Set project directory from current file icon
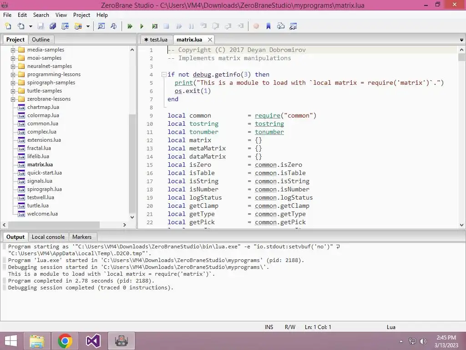Image resolution: width=466 pixels, height=350 pixels. tap(65, 26)
